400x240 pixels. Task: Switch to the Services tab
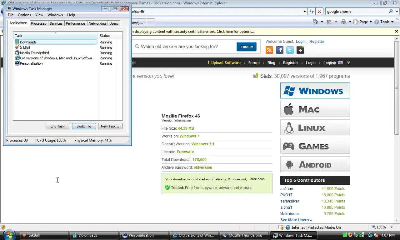click(x=56, y=23)
